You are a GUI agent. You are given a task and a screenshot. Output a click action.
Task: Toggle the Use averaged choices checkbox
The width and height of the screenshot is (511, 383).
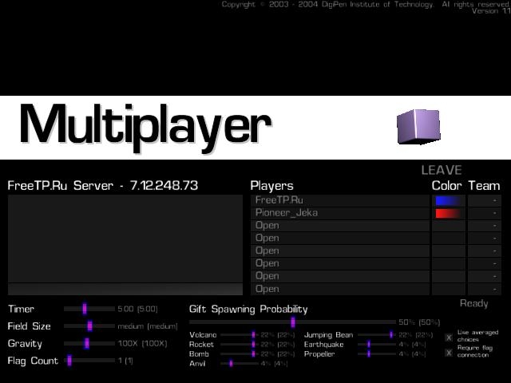[449, 338]
